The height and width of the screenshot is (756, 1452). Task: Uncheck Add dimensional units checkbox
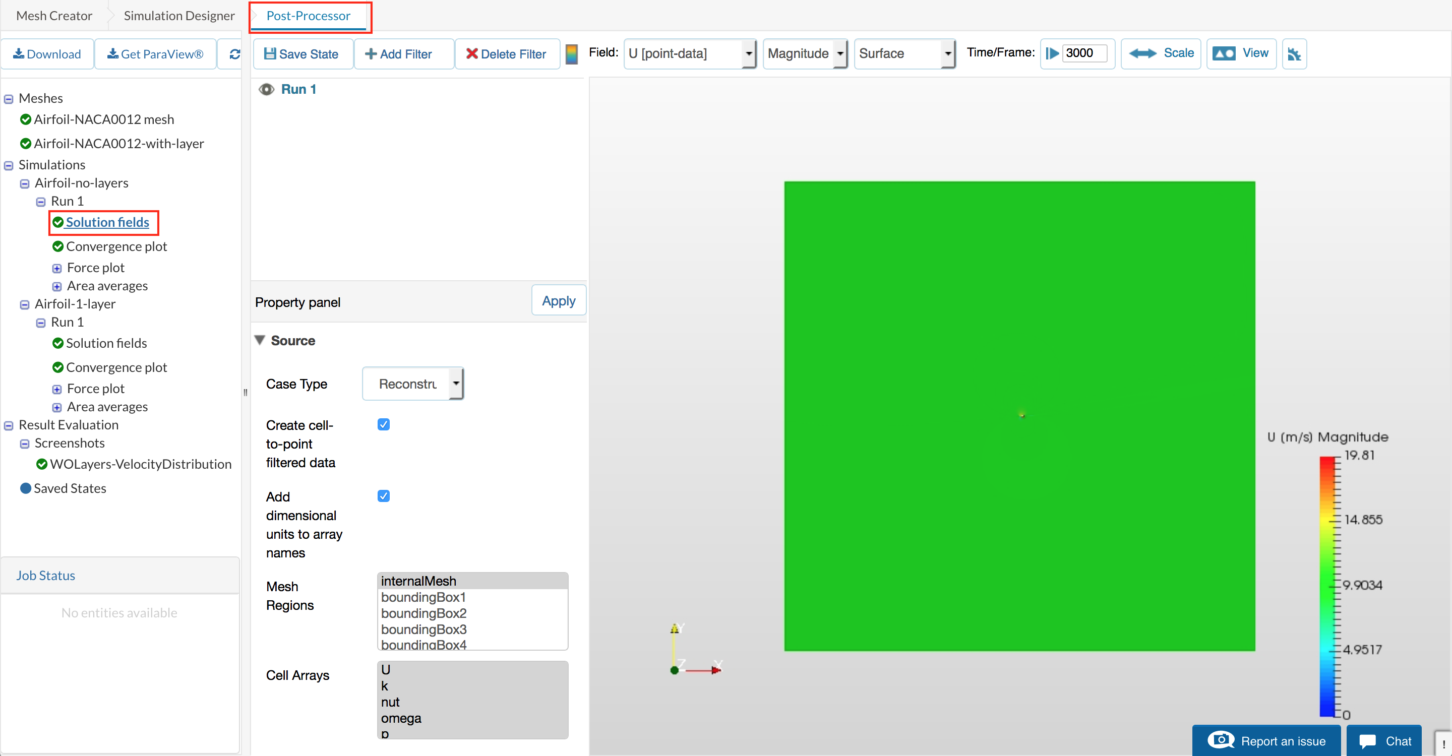pos(383,496)
